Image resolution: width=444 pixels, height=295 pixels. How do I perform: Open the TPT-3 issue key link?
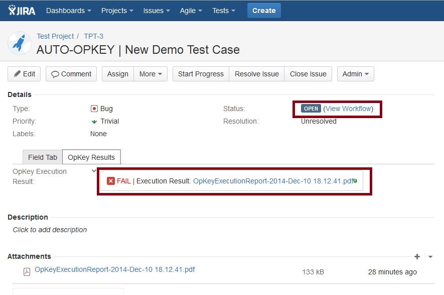93,36
